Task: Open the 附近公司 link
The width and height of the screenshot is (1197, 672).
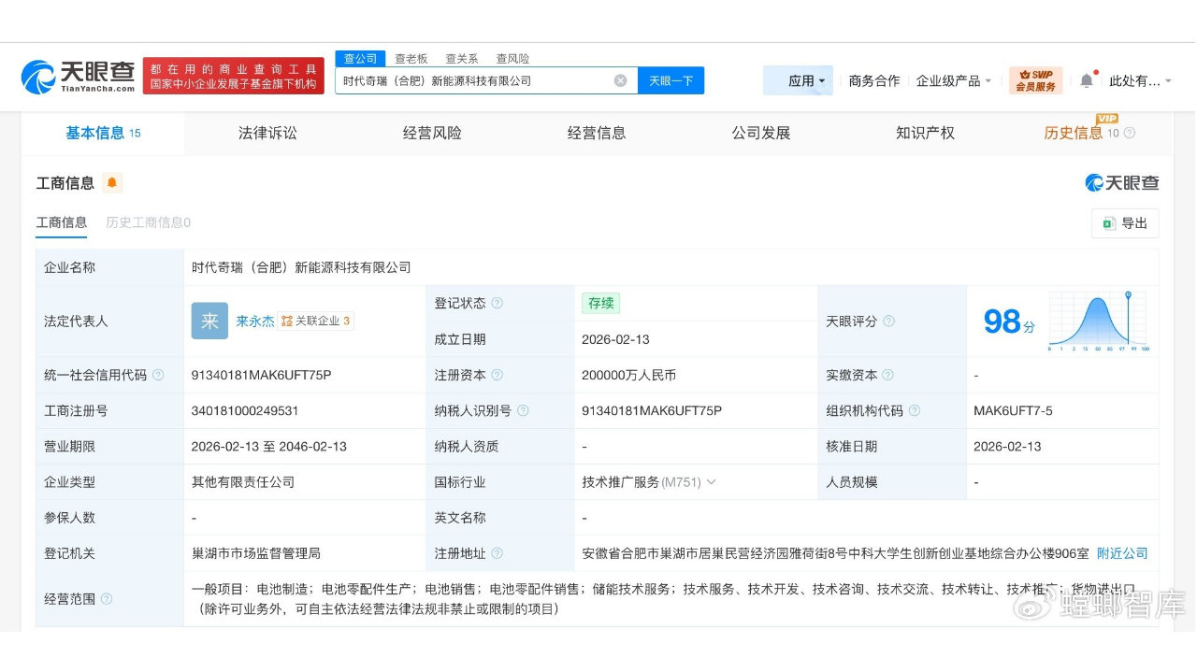Action: [x=1121, y=552]
